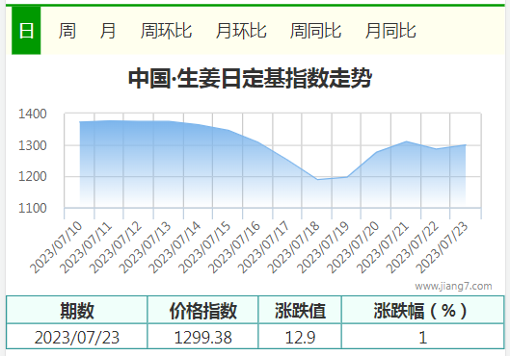The width and height of the screenshot is (510, 356).
Task: Click the 1300 y-axis label
Action: tap(33, 145)
